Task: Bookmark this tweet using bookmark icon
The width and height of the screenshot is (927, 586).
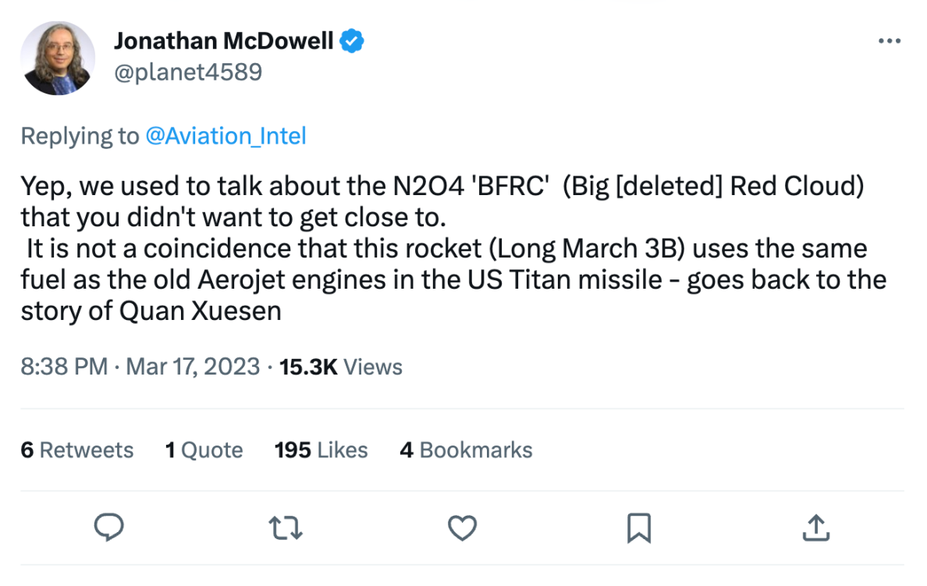Action: [638, 528]
